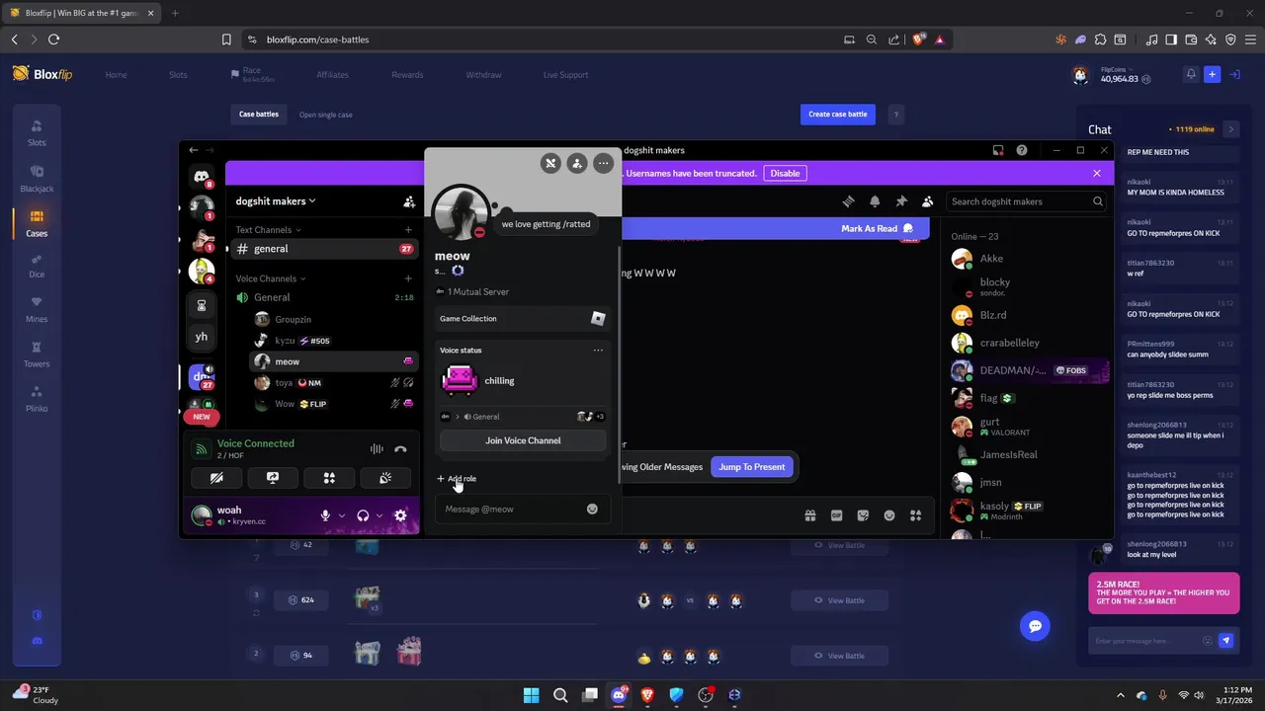Click the first action icon on meow profile

(551, 163)
